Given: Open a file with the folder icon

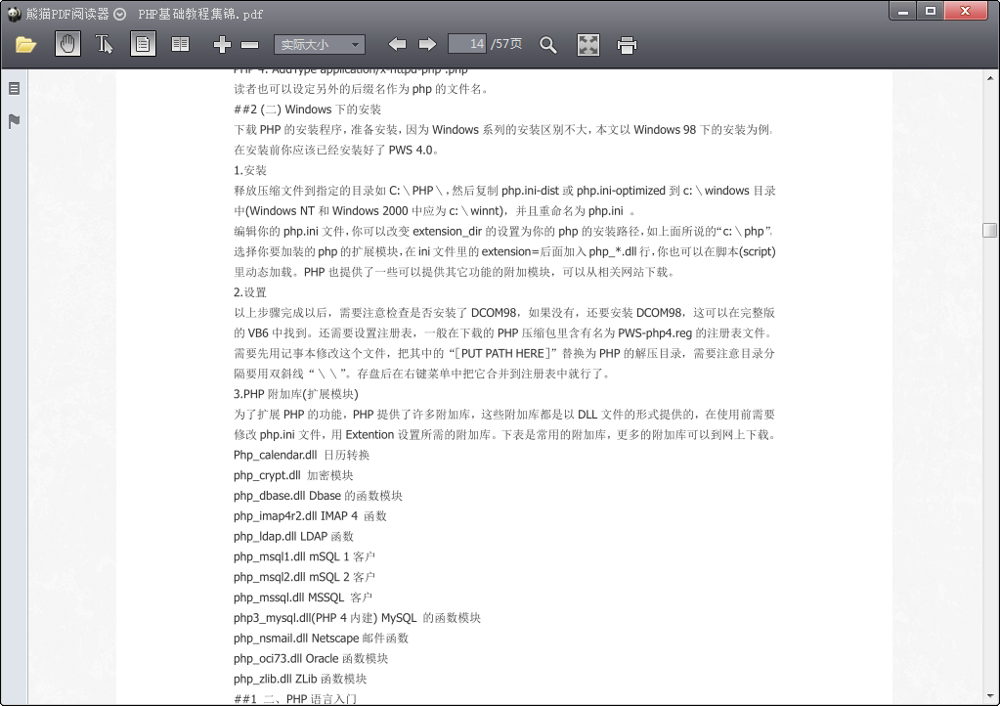Looking at the screenshot, I should click(x=25, y=44).
